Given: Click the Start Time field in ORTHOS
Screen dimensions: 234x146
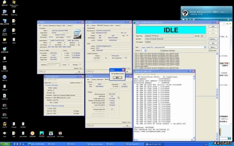Looking at the screenshot, I should coord(169,36).
